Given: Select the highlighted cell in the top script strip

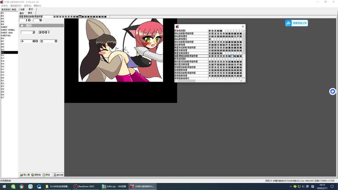Looking at the screenshot, I should tap(80, 17).
